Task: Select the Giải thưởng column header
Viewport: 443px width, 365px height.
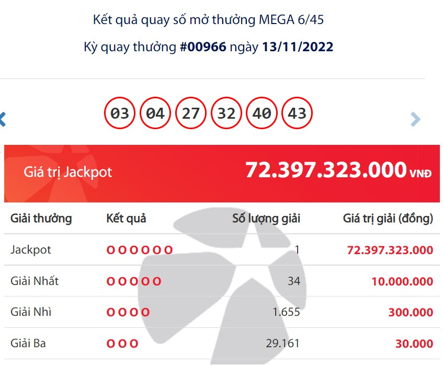Action: click(41, 219)
